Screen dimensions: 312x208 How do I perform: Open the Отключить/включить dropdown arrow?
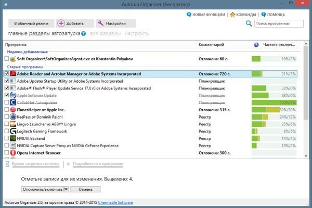(66, 189)
